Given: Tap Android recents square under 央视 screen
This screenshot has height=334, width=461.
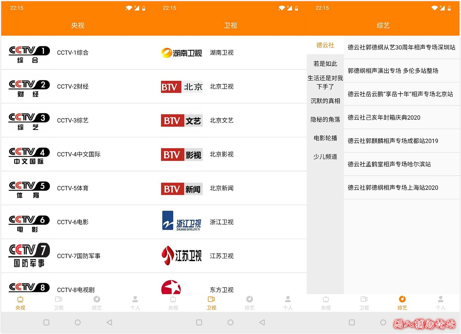Looking at the screenshot, I should pos(47,322).
